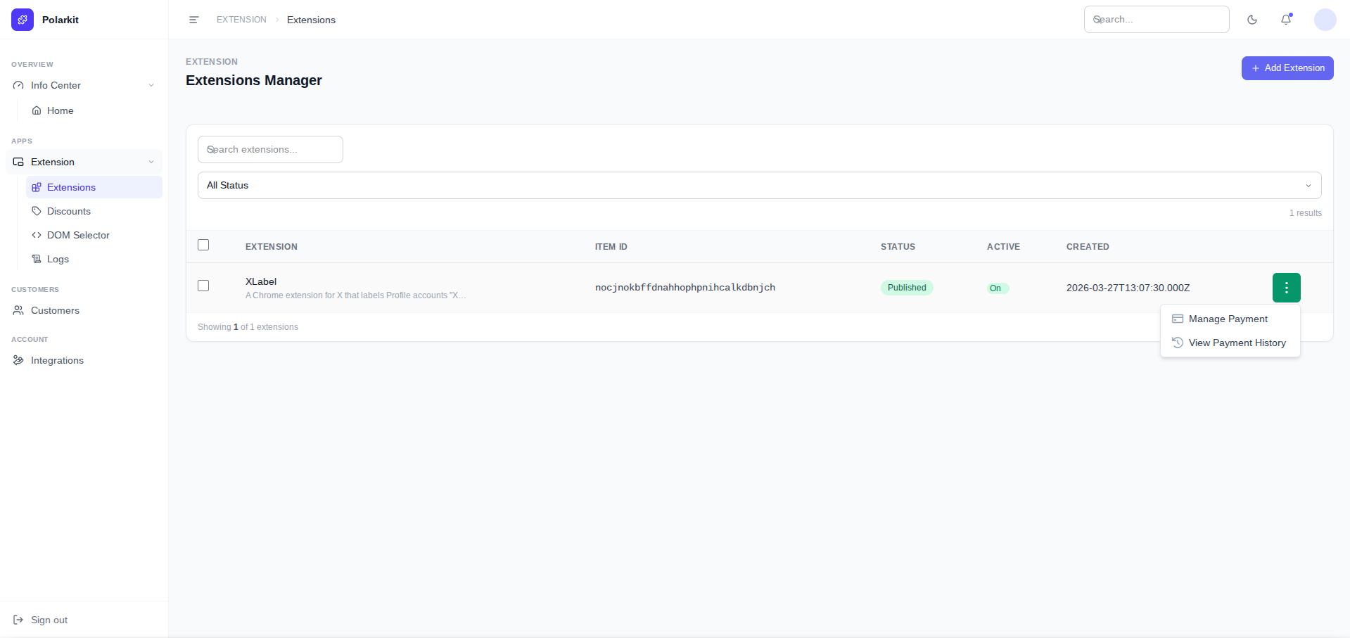
Task: Open the Integrations page
Action: coord(84,360)
